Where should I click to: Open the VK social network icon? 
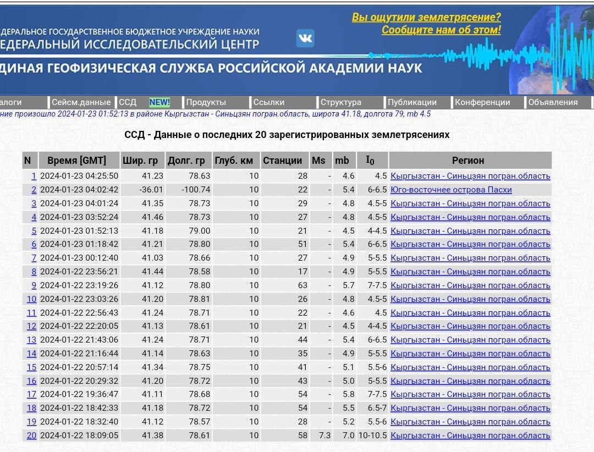(x=305, y=38)
